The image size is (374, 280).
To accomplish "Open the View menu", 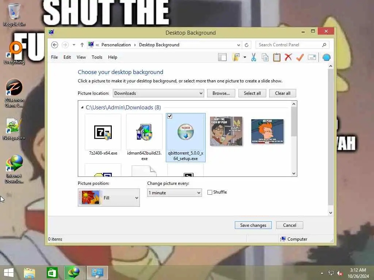I will 81,57.
